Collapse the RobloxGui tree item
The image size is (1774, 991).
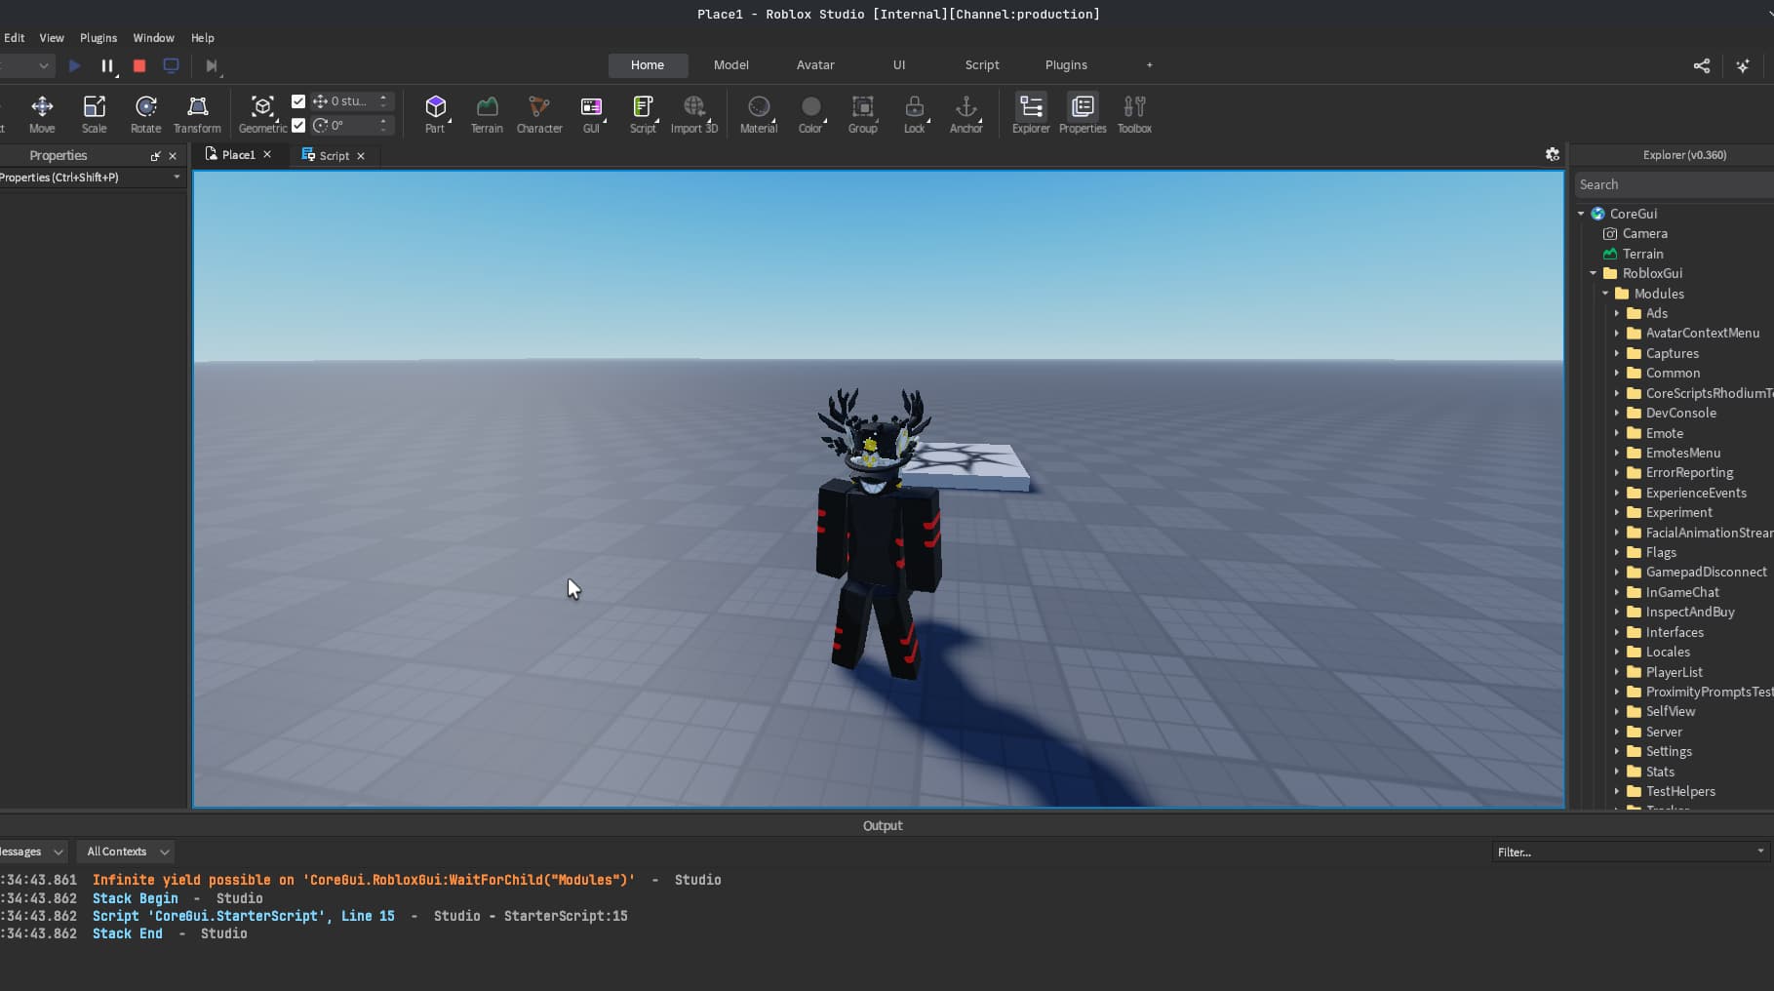point(1592,273)
